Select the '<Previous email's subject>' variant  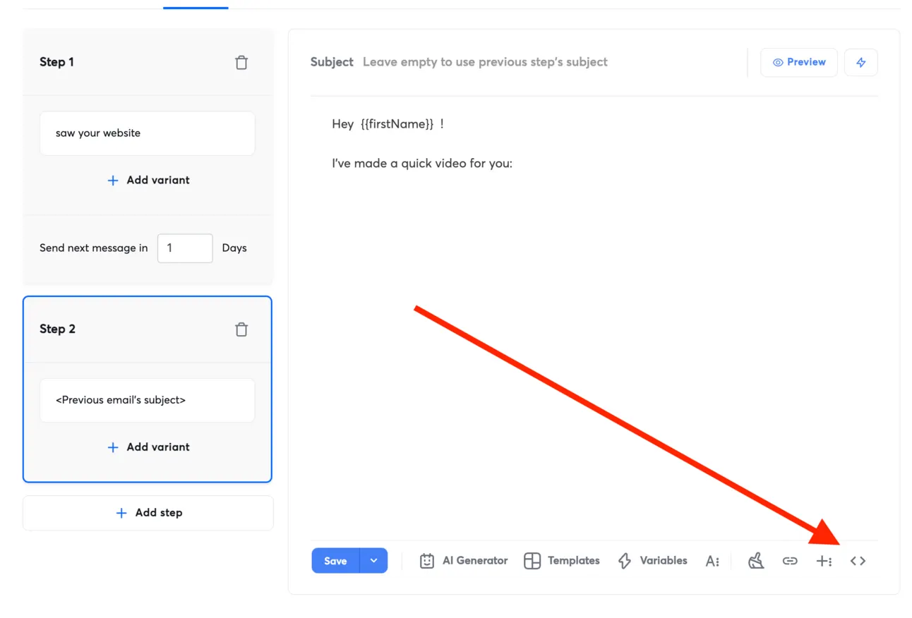click(x=148, y=400)
